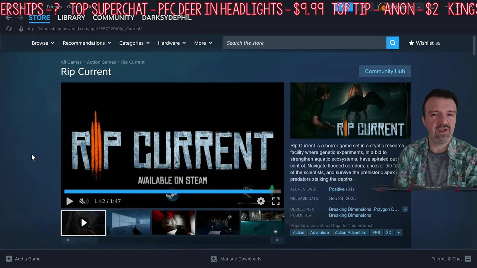
Task: Select the snowy corridor screenshot thumbnail
Action: pyautogui.click(x=129, y=223)
